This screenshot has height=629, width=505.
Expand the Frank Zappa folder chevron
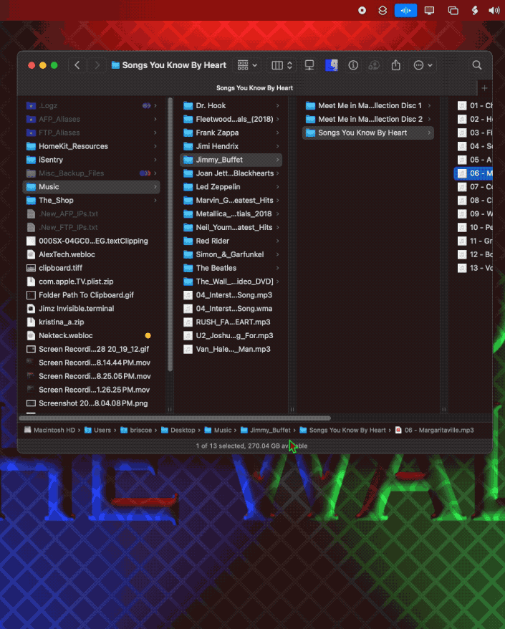pos(277,133)
